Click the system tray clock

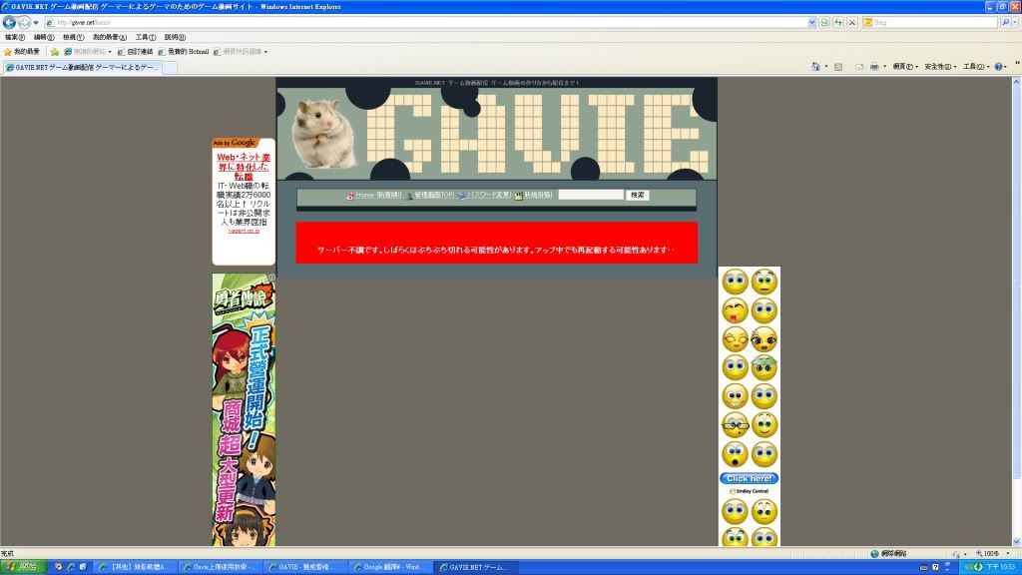coord(1001,567)
